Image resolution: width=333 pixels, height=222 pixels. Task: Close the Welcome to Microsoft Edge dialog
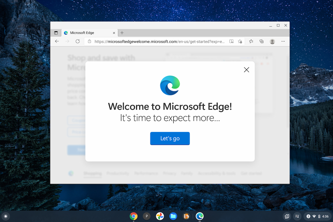pyautogui.click(x=246, y=70)
